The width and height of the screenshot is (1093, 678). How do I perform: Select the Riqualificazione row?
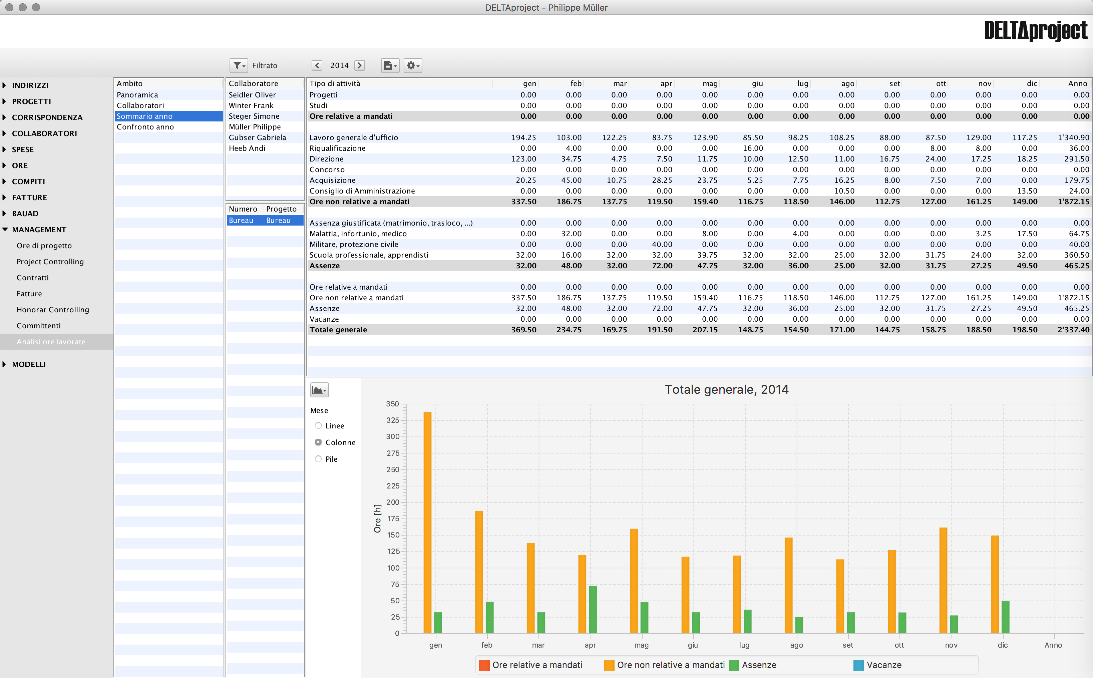coord(699,148)
